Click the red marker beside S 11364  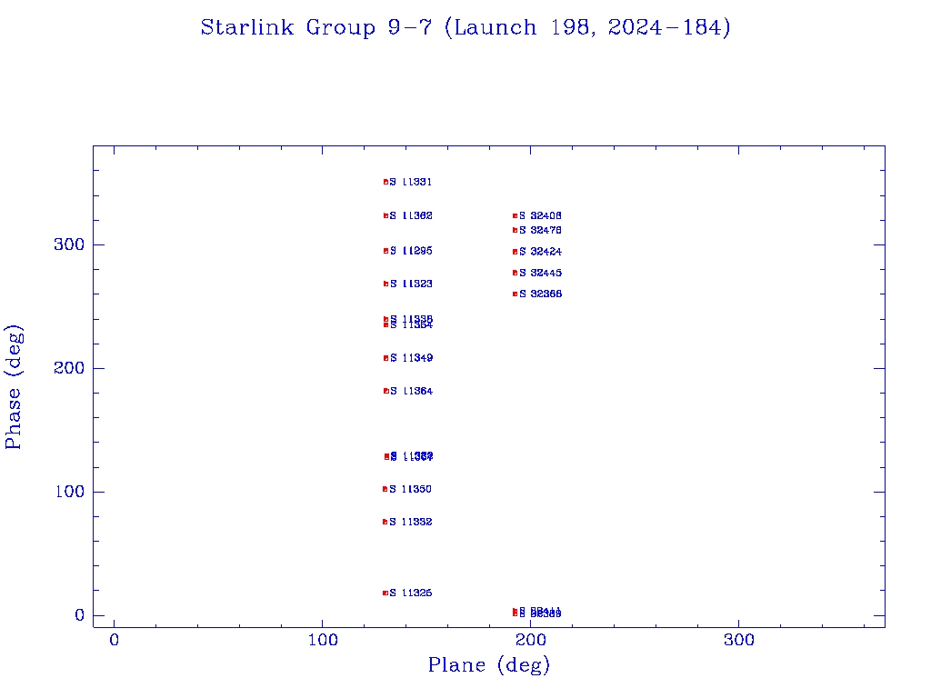(385, 391)
